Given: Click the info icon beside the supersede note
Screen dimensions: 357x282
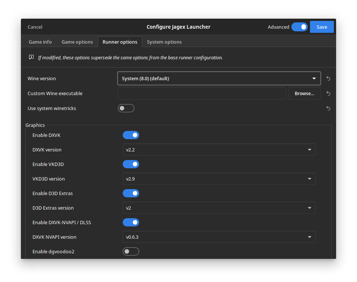Looking at the screenshot, I should (x=31, y=57).
